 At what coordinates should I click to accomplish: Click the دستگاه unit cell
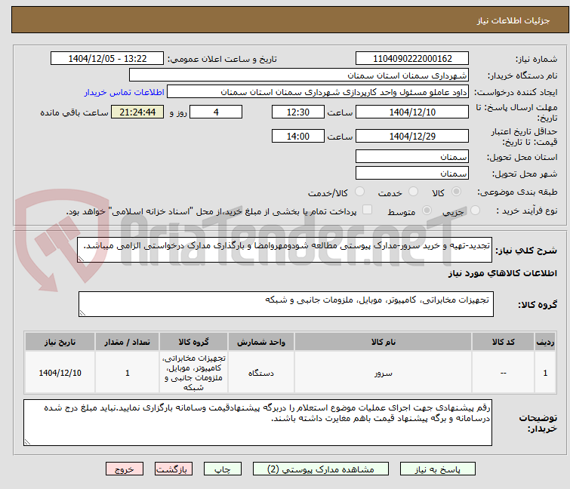[x=261, y=372]
